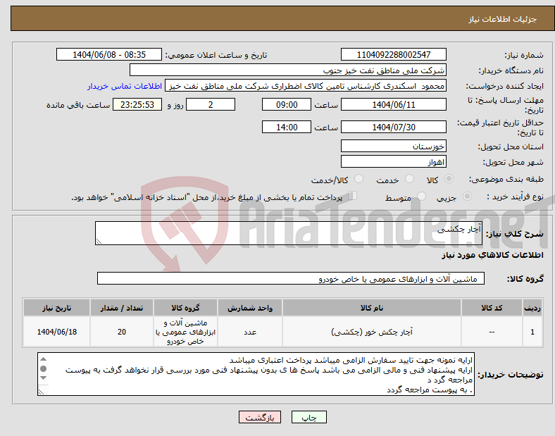Click the response deadline date 1404/06/11
This screenshot has height=436, width=555.
click(x=394, y=104)
